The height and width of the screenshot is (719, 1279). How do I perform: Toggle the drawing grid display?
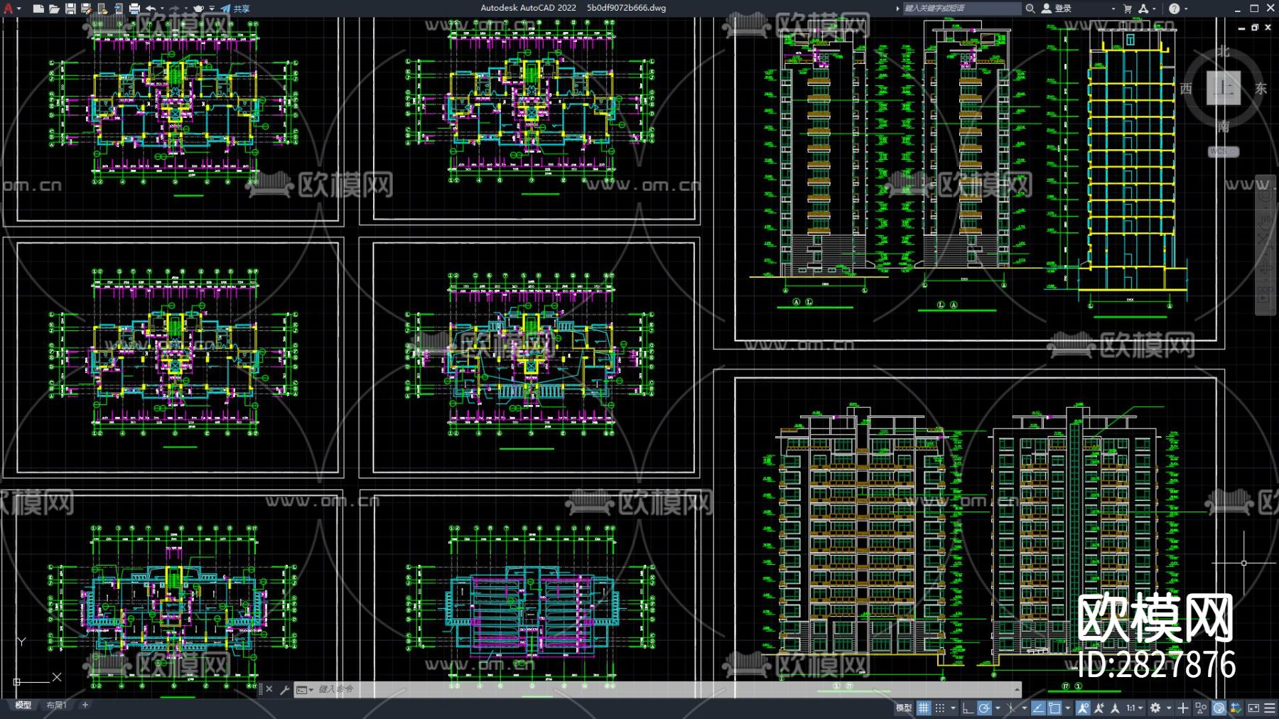[923, 708]
